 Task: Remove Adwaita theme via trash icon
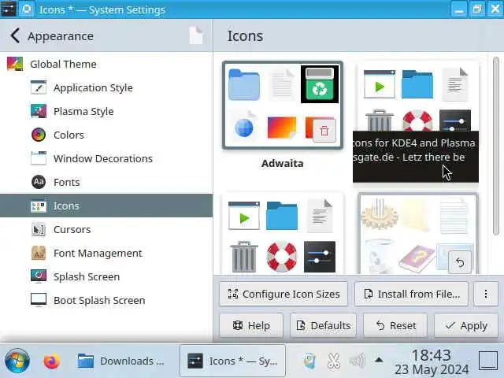coord(324,131)
